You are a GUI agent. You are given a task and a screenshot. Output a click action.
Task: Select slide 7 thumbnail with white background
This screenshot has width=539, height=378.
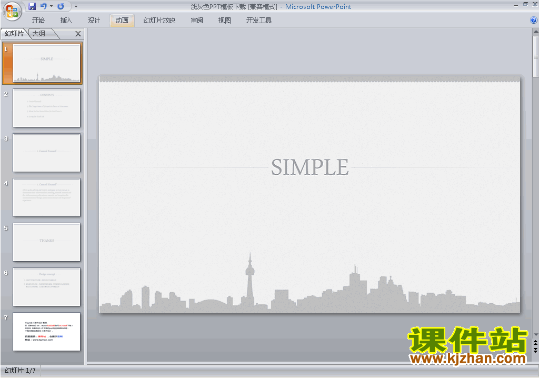pos(46,332)
